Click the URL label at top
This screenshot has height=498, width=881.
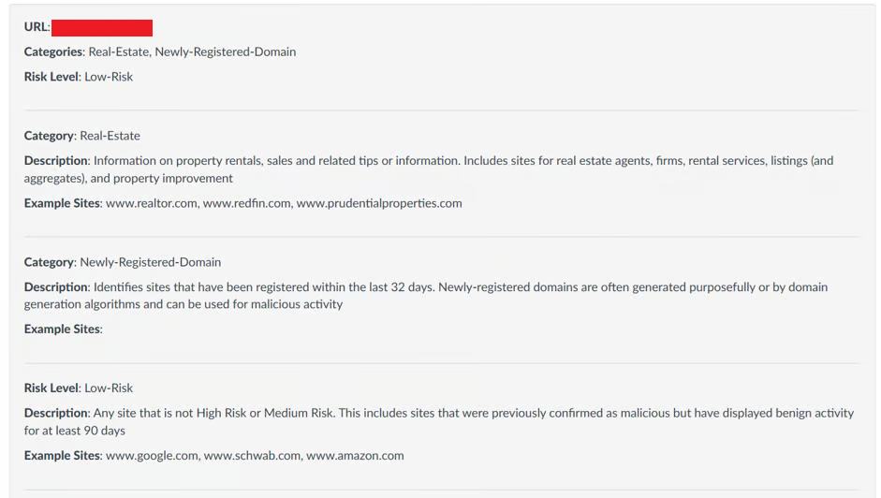37,27
